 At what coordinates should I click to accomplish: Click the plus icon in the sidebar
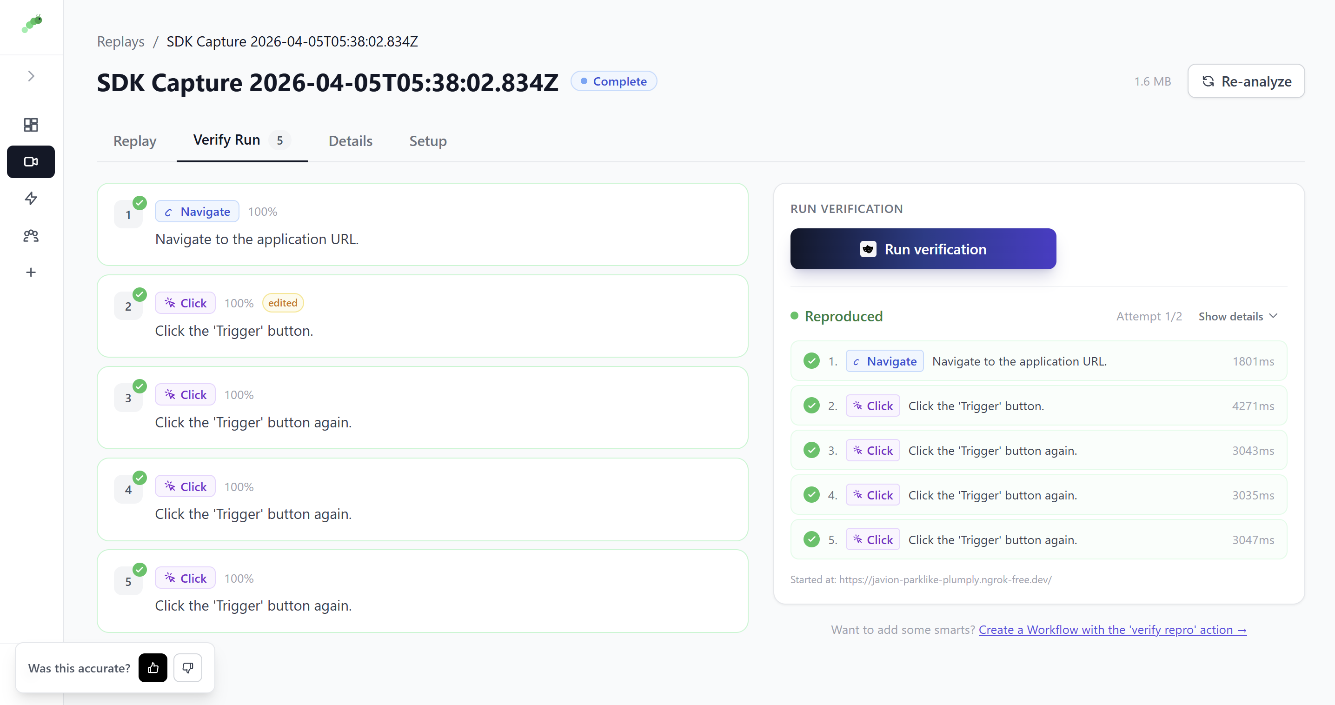[31, 273]
